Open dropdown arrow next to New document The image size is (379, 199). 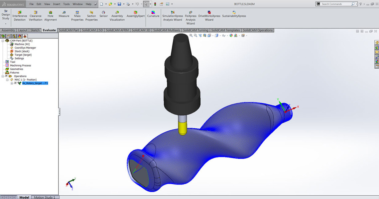click(x=106, y=4)
